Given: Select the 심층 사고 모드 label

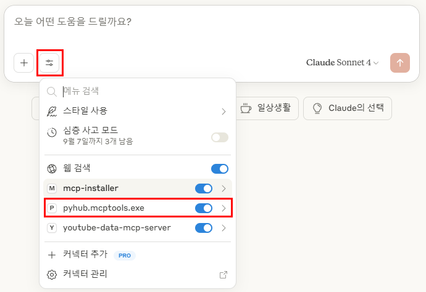Looking at the screenshot, I should (x=90, y=131).
